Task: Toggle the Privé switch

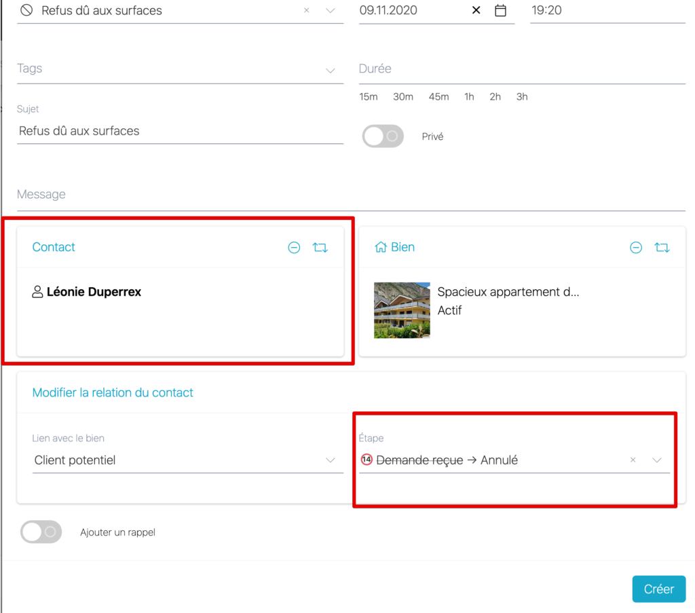Action: coord(383,136)
